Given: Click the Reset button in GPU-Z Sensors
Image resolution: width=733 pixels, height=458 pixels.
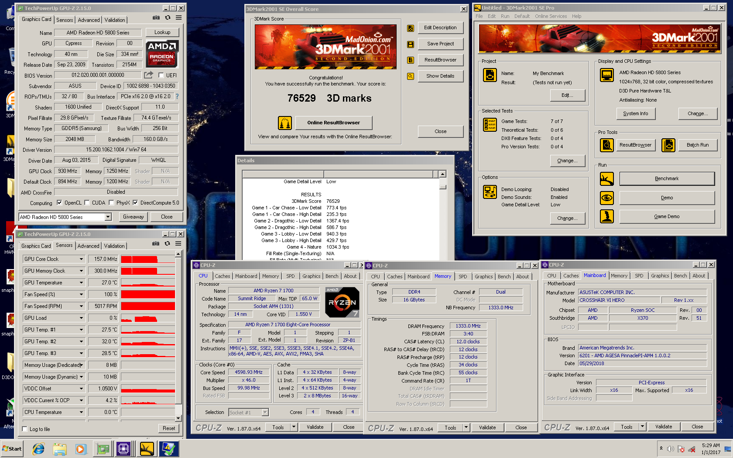Looking at the screenshot, I should (x=169, y=428).
